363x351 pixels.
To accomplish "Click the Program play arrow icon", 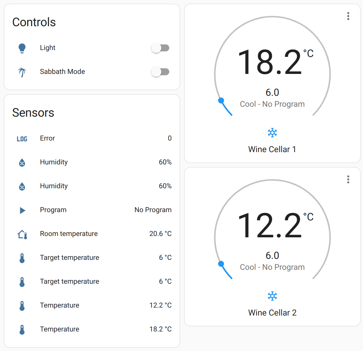I will pyautogui.click(x=22, y=210).
